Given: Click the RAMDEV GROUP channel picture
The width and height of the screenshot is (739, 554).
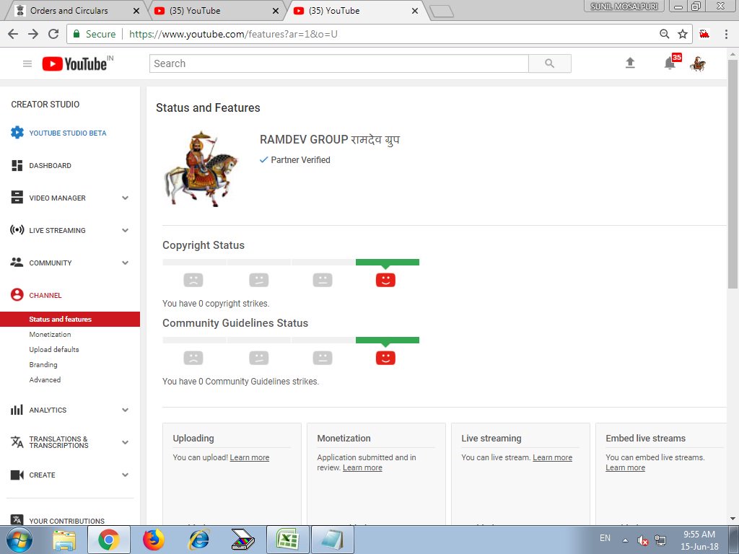Looking at the screenshot, I should coord(201,169).
